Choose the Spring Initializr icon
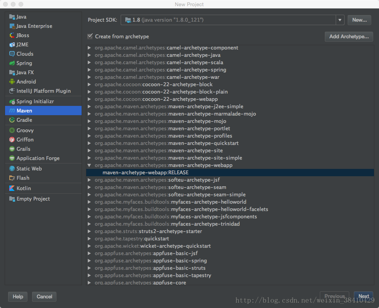The image size is (379, 308). point(12,102)
